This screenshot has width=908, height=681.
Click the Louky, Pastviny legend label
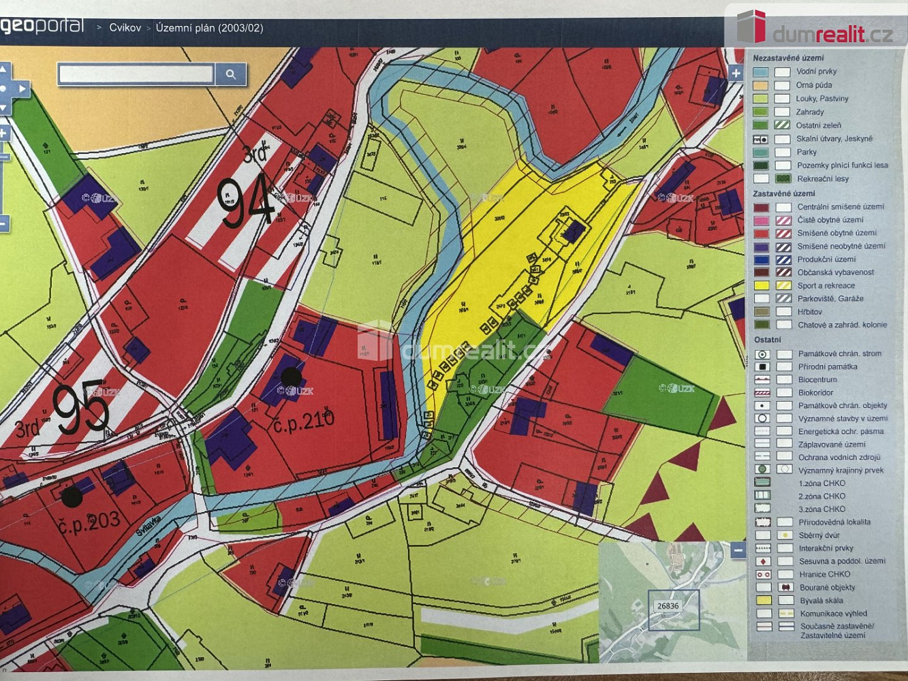click(822, 99)
